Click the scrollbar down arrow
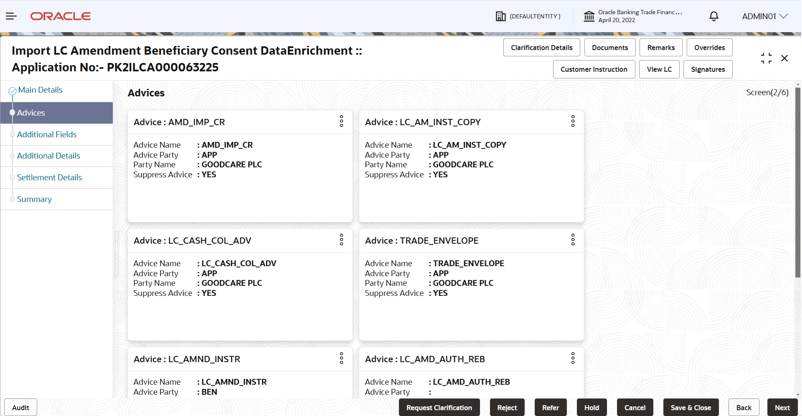The image size is (802, 416). tap(798, 394)
